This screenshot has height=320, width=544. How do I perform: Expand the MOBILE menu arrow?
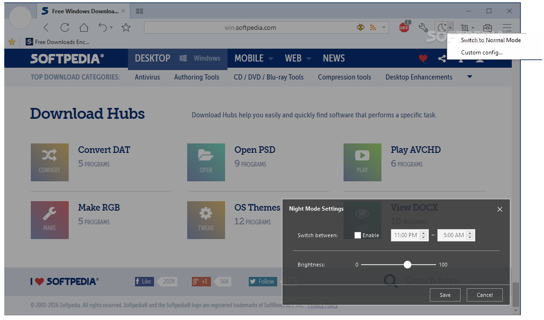pos(271,59)
